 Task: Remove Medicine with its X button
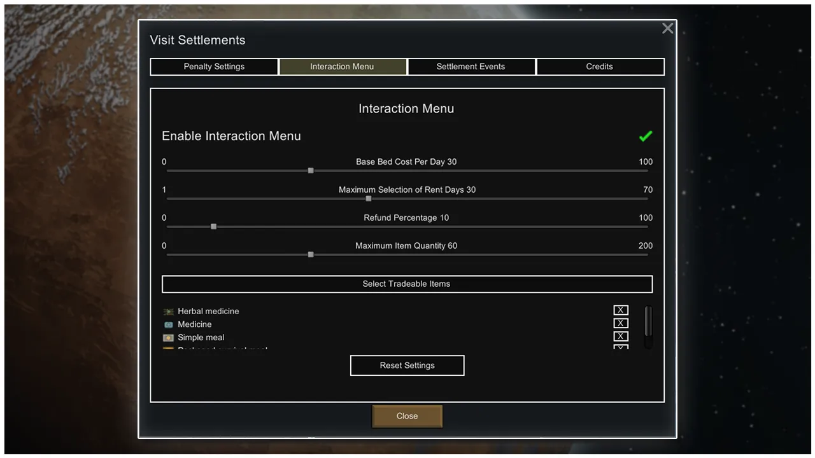621,323
